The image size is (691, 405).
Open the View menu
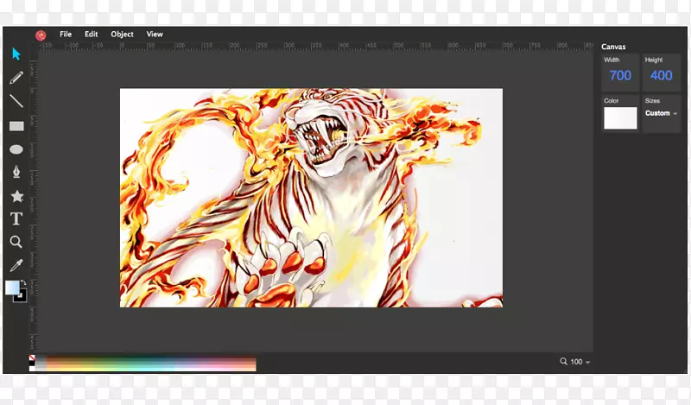pyautogui.click(x=155, y=34)
